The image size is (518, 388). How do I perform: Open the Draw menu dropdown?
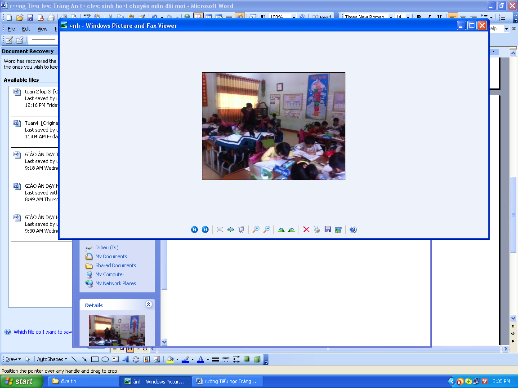[13, 359]
